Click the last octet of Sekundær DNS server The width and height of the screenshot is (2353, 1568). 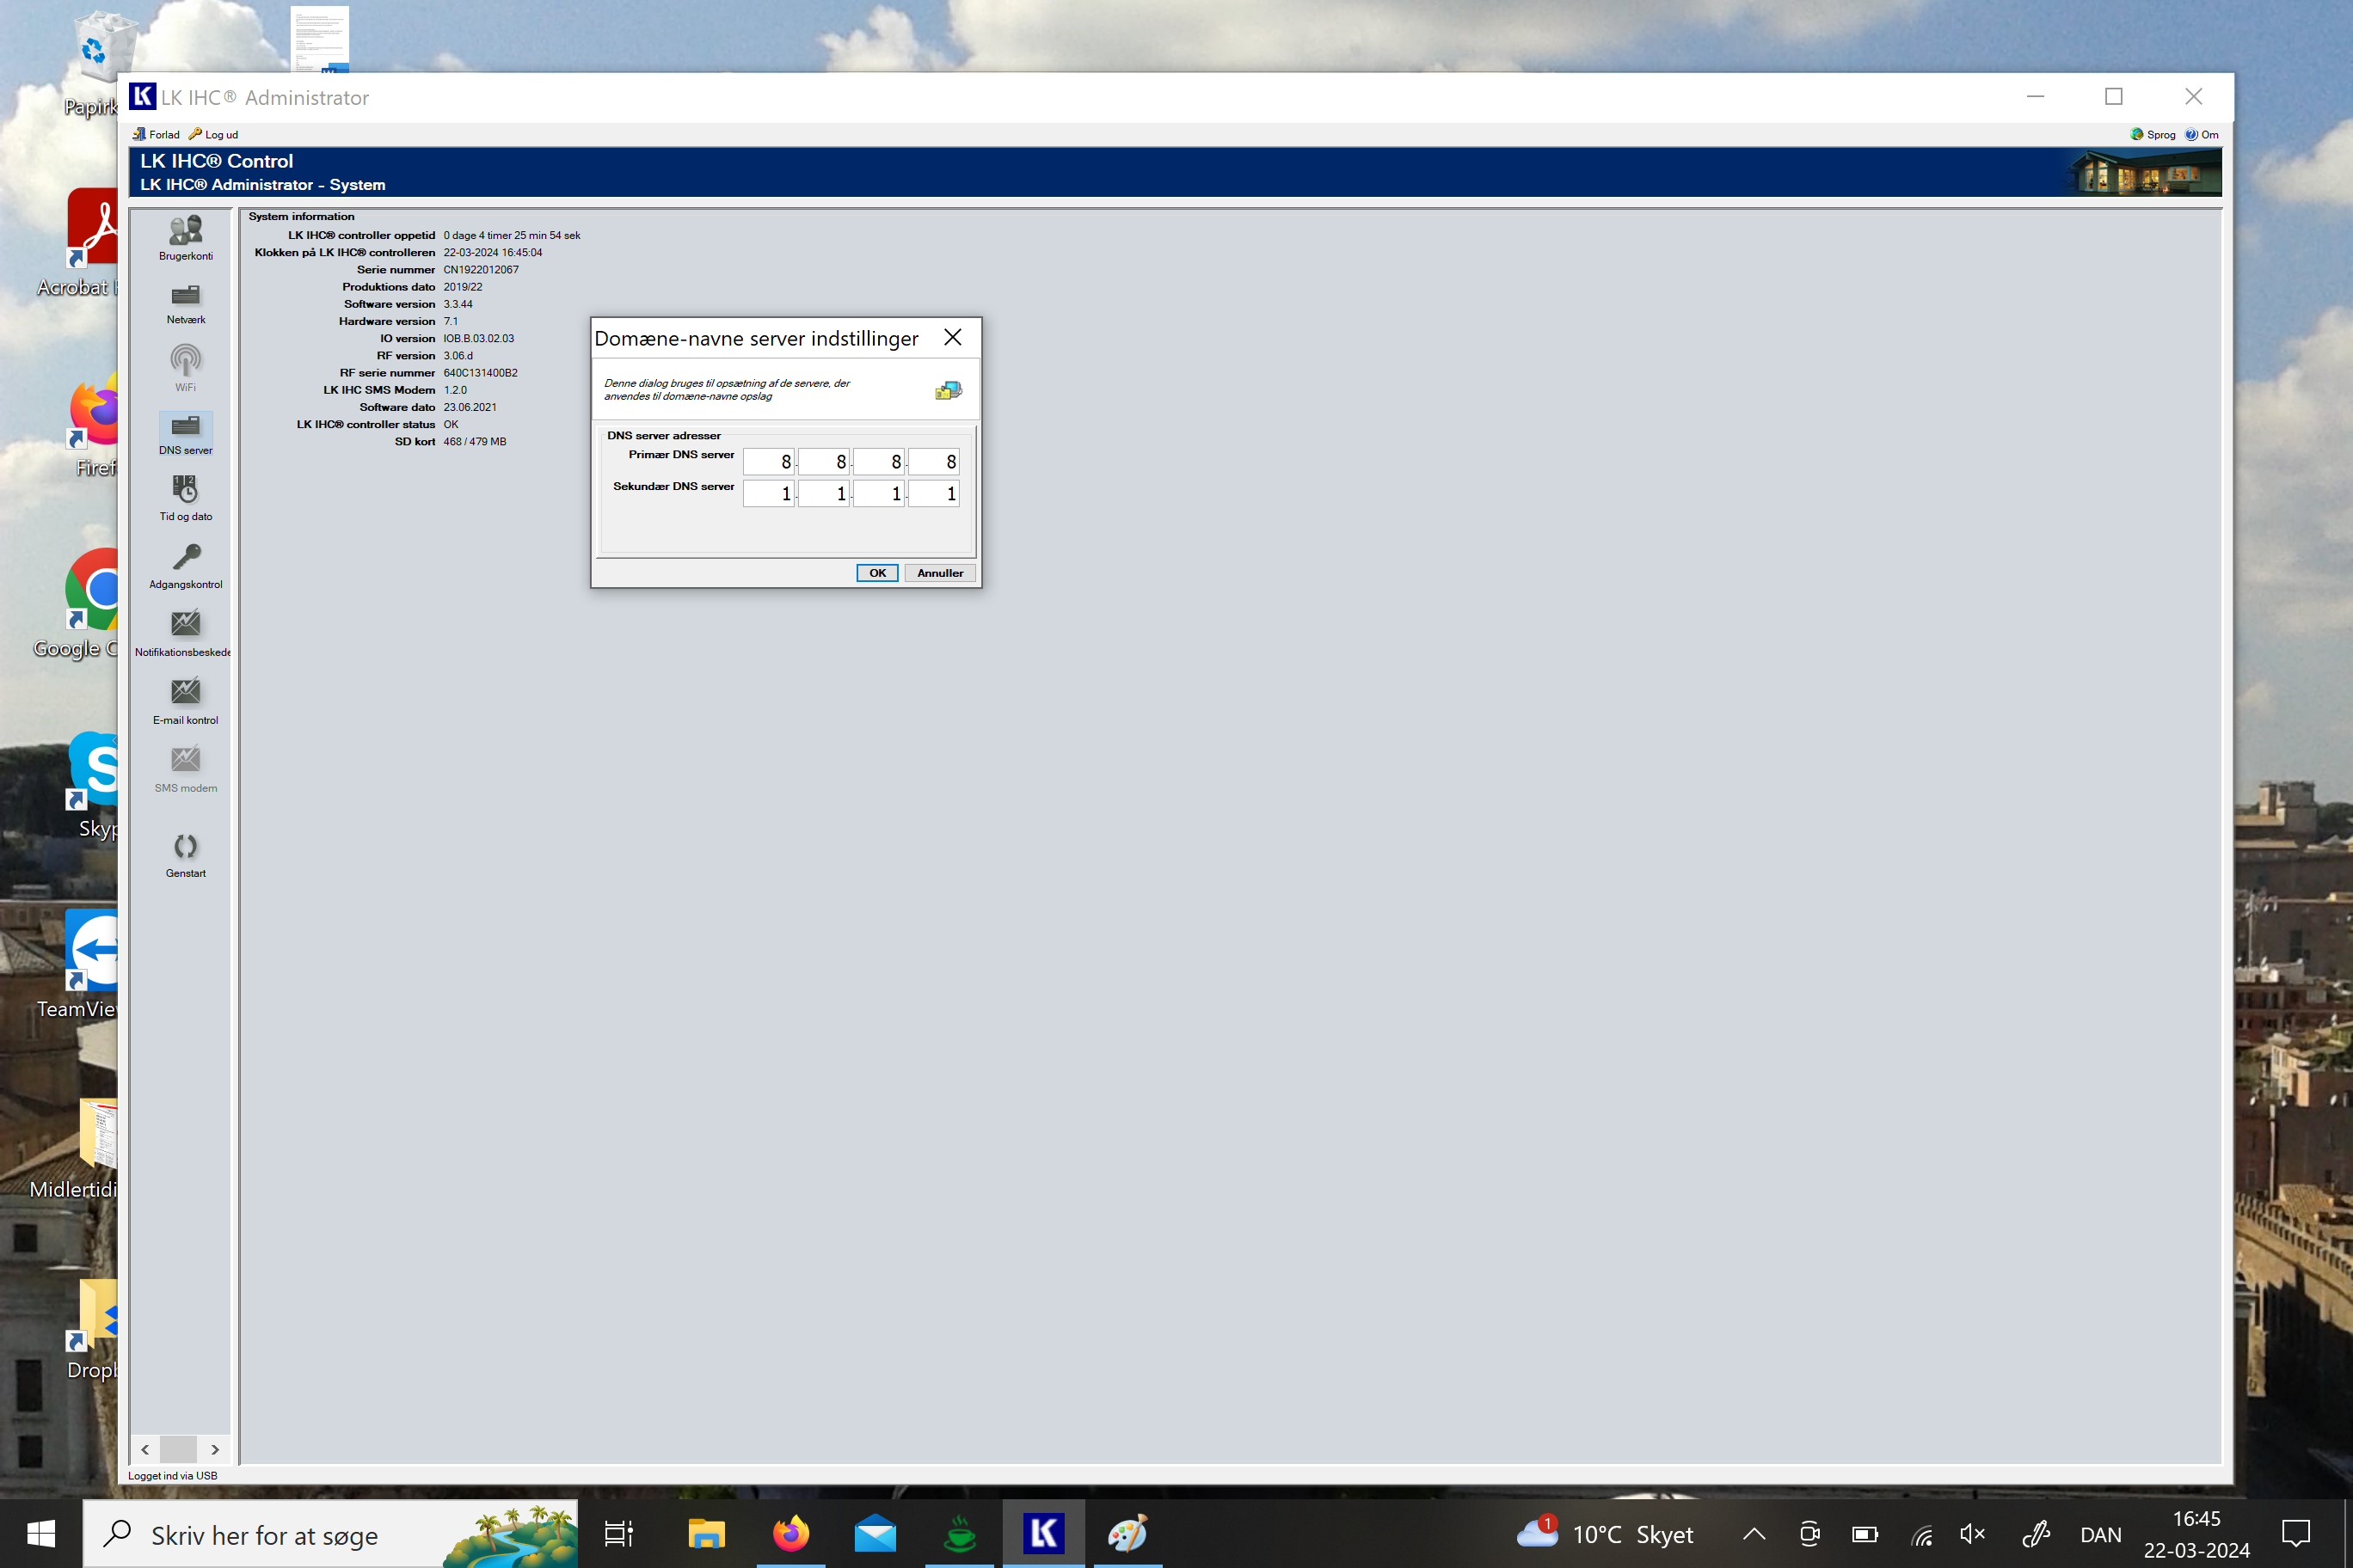click(933, 494)
